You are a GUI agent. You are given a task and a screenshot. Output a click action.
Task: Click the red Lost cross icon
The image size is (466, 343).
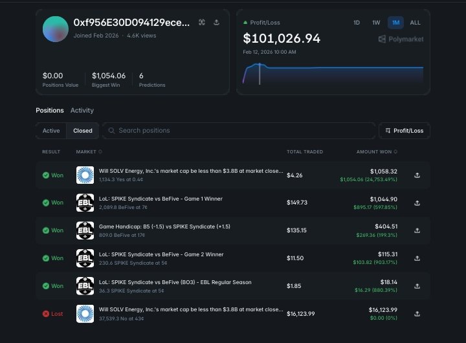coord(46,314)
